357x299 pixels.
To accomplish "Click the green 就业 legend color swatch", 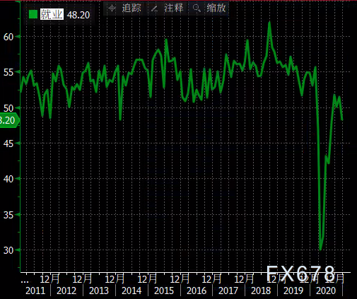I will point(33,14).
